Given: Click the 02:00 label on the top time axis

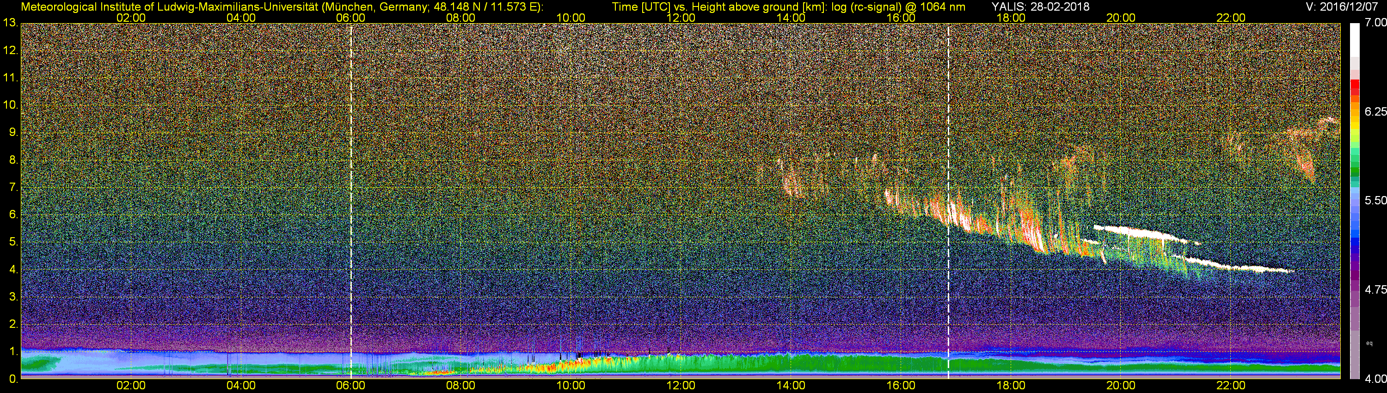Looking at the screenshot, I should 131,18.
